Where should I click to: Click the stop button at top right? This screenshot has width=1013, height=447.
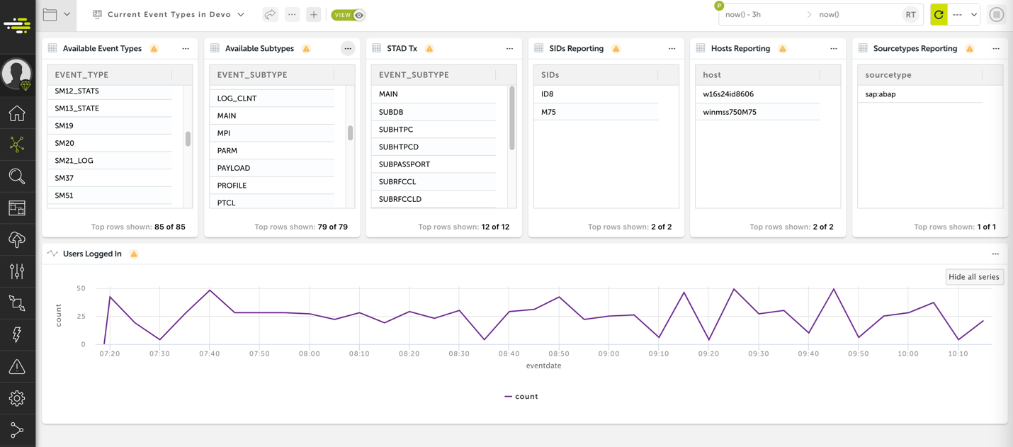(997, 14)
